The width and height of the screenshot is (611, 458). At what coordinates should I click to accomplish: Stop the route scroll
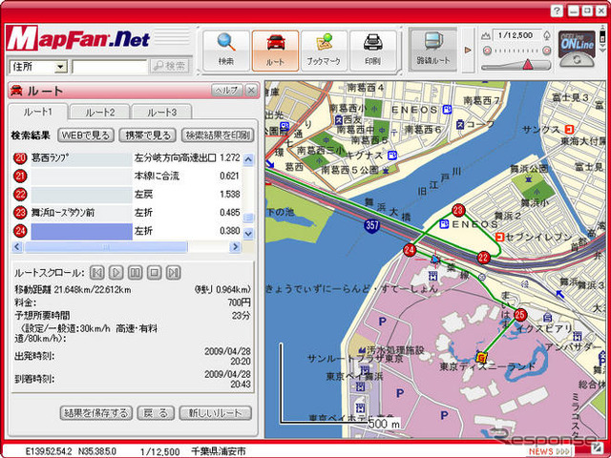tap(155, 273)
